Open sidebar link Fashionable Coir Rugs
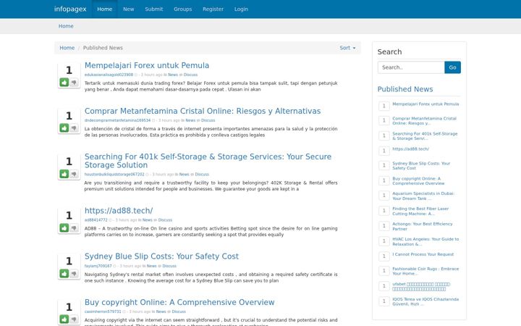This screenshot has width=521, height=326. click(x=425, y=271)
